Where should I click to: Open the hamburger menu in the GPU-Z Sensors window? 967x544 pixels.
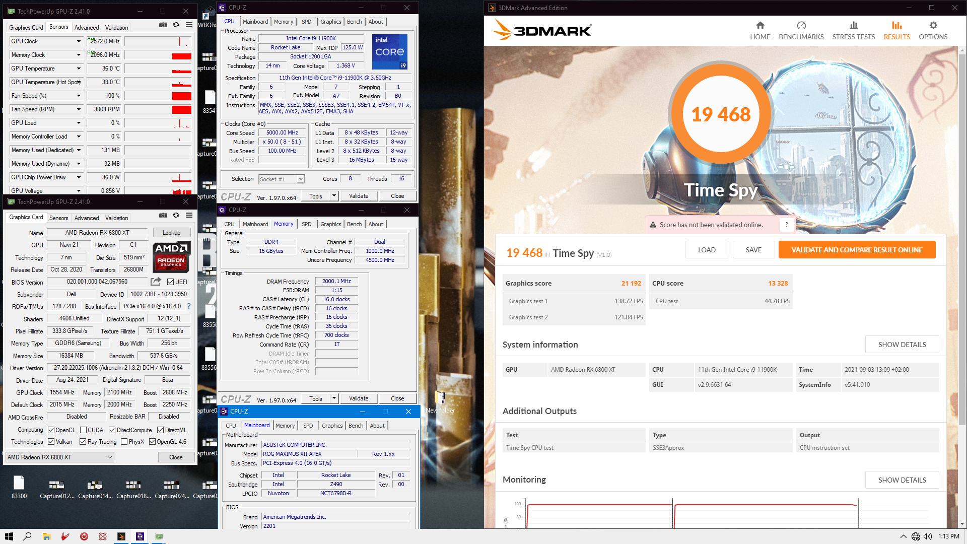coord(189,25)
